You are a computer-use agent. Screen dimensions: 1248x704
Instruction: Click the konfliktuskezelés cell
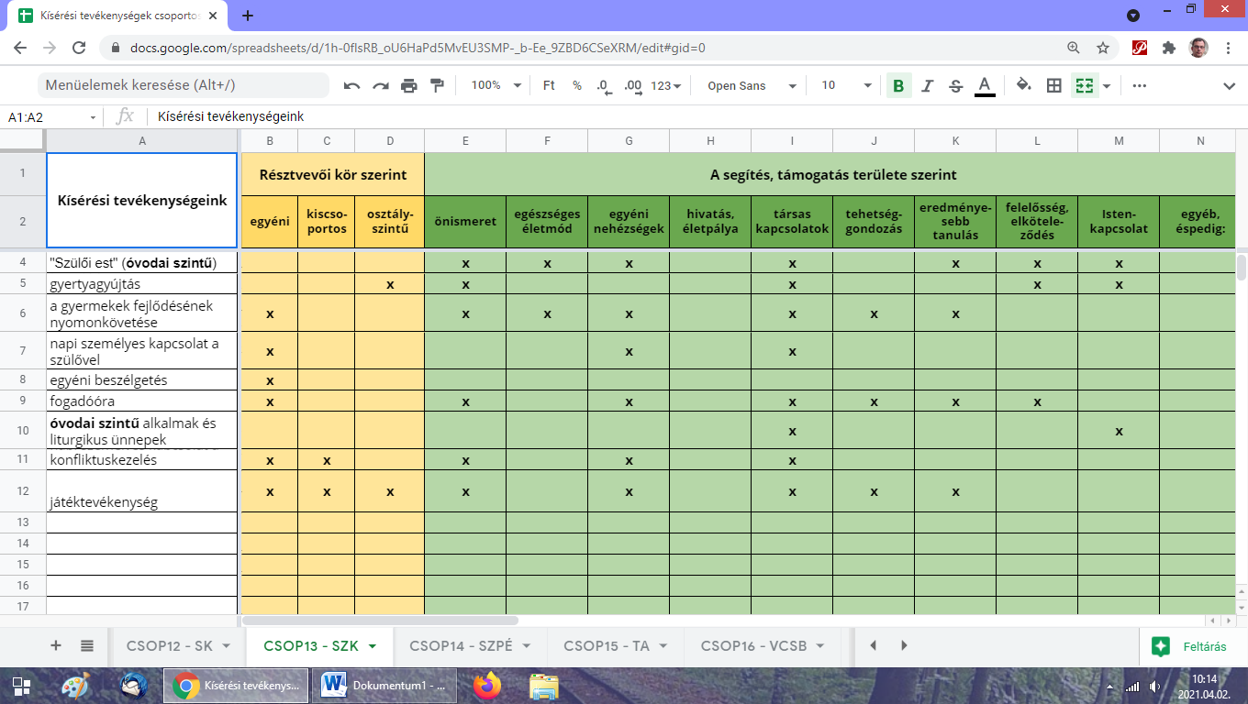pos(142,459)
